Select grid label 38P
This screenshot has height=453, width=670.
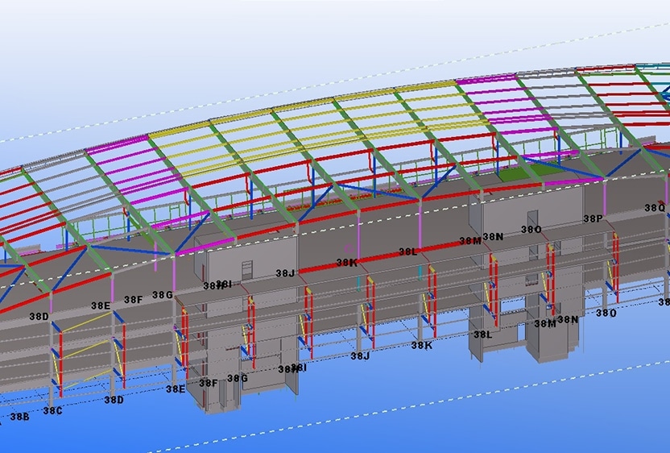click(x=593, y=218)
